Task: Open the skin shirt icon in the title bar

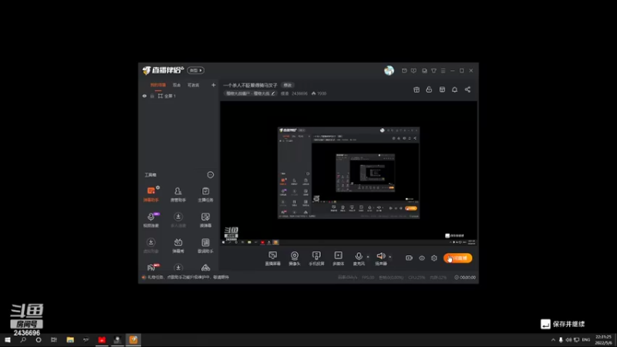Action: [433, 71]
